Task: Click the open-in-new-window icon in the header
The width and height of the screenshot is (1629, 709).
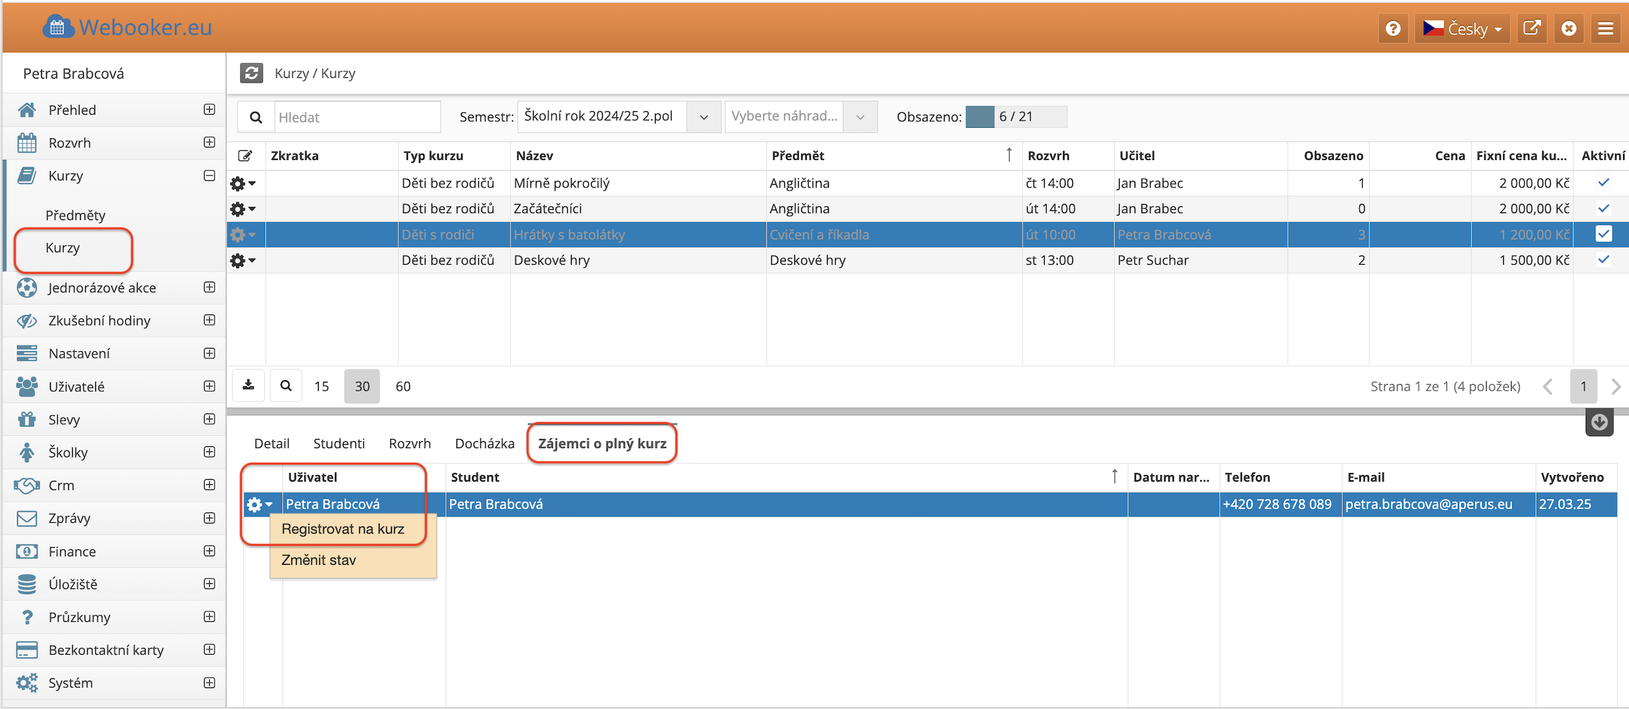Action: 1531,28
